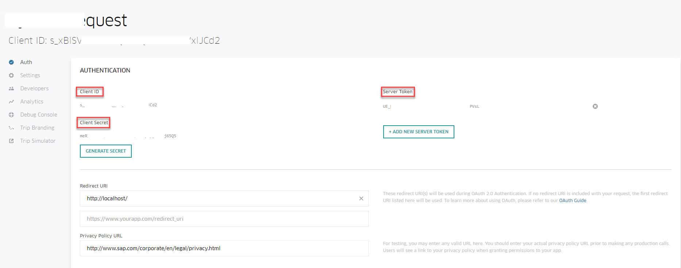Screen dimensions: 681x268
Task: Click the Trip Simulator external-link icon
Action: (11, 141)
